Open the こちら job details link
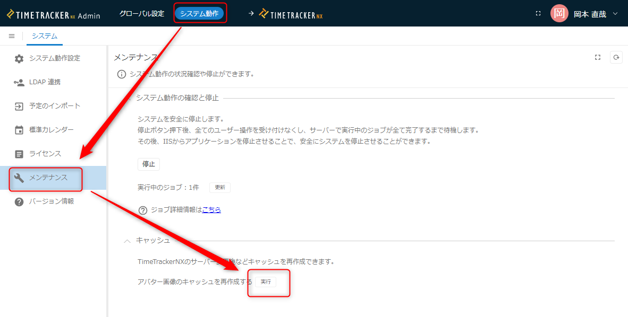 tap(211, 210)
